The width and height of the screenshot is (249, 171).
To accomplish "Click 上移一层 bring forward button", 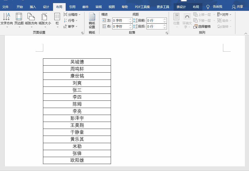I will (202, 14).
